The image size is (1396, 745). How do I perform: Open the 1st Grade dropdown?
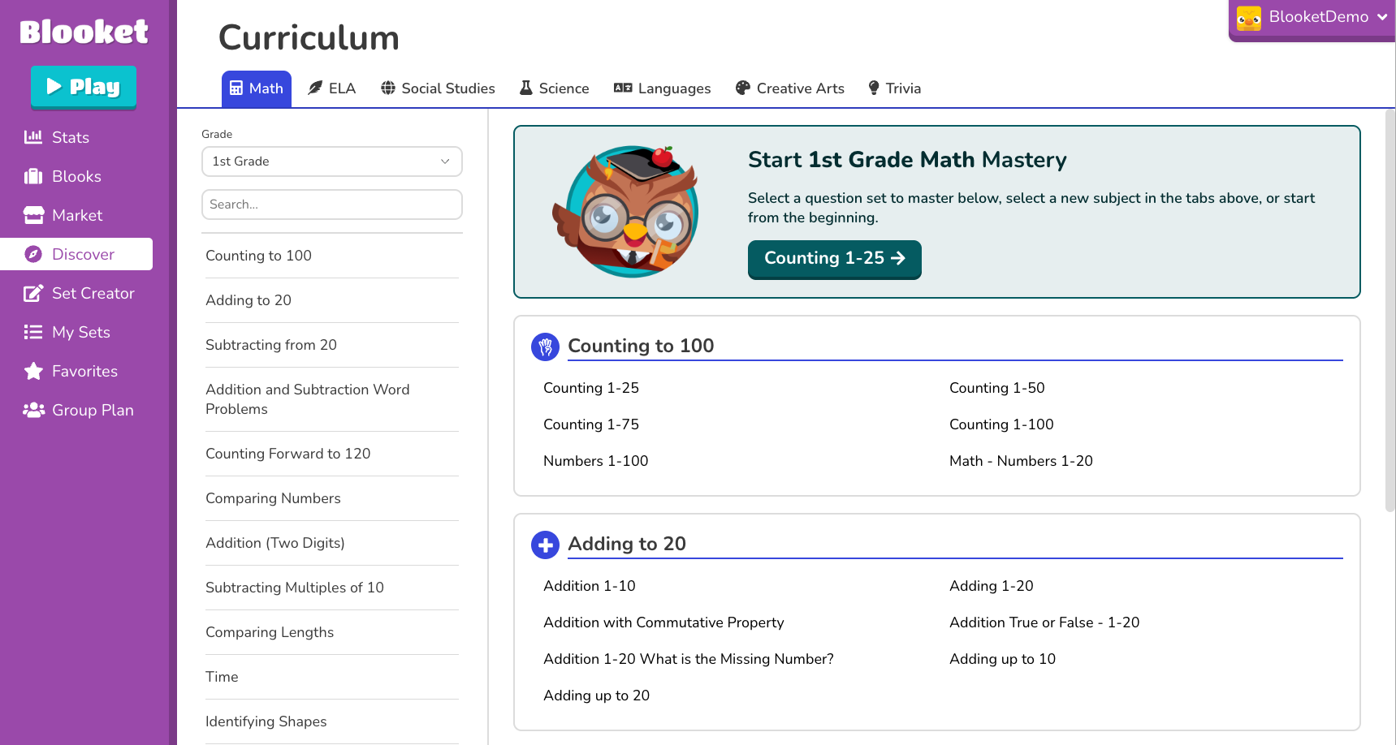tap(331, 161)
